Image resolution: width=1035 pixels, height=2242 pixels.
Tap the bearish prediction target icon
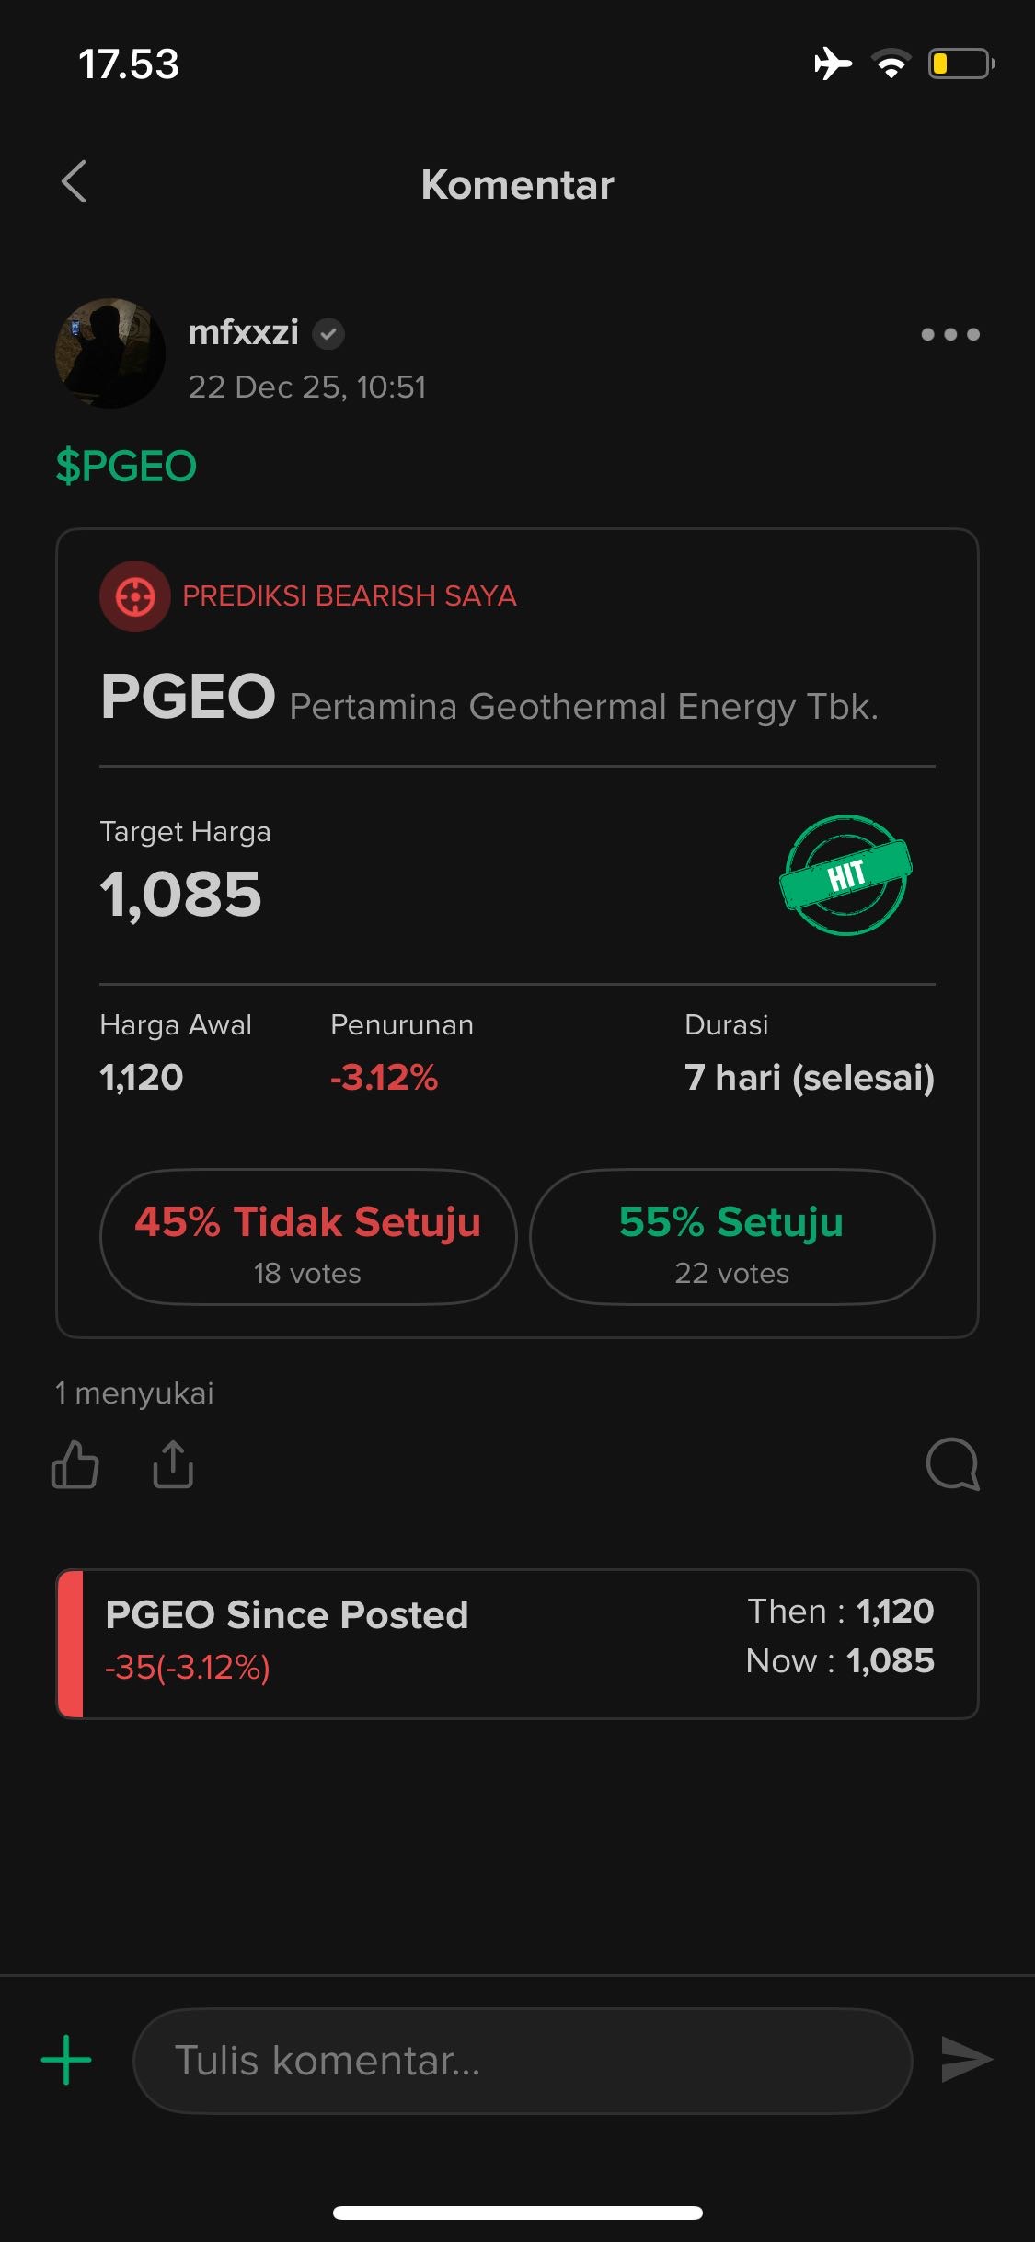click(134, 596)
